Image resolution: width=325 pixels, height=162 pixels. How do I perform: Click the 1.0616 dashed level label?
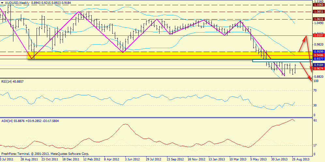tap(318, 19)
